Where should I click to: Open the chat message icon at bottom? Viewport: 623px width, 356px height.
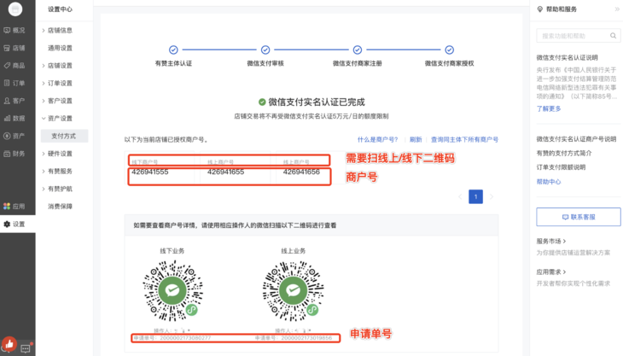click(x=26, y=349)
